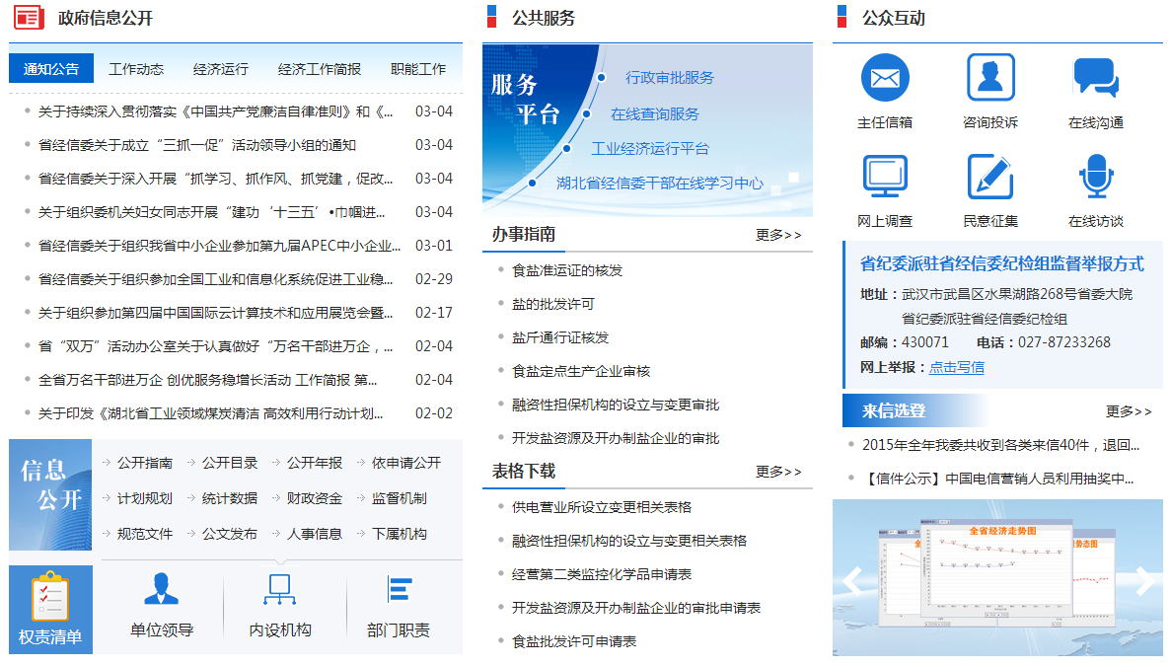The width and height of the screenshot is (1171, 666).
Task: Open the 主任信箱 envelope icon
Action: [885, 78]
